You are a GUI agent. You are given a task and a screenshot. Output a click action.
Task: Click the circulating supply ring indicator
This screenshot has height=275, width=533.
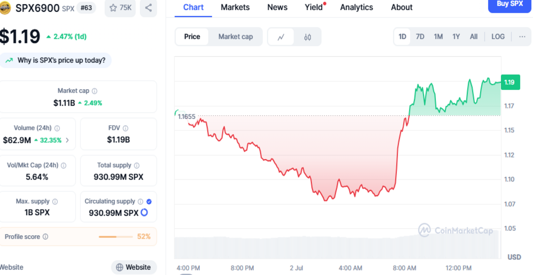click(144, 213)
